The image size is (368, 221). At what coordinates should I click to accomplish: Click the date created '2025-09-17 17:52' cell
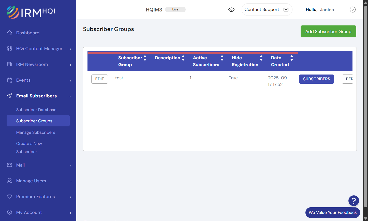click(x=278, y=81)
